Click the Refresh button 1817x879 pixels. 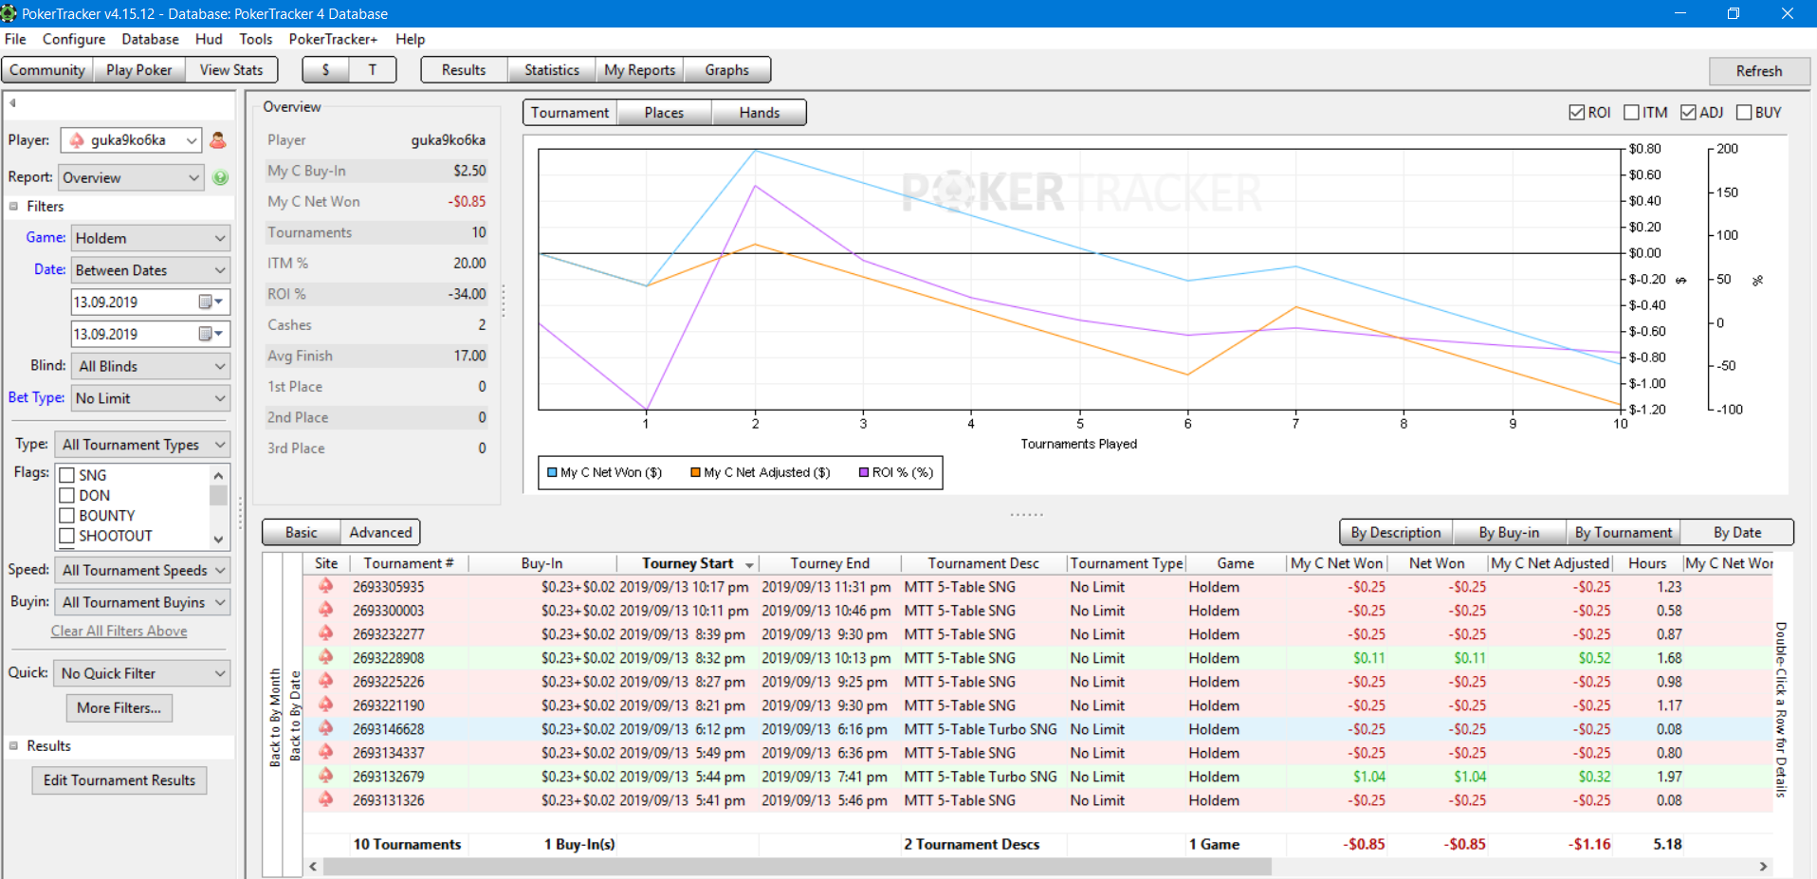(x=1758, y=71)
